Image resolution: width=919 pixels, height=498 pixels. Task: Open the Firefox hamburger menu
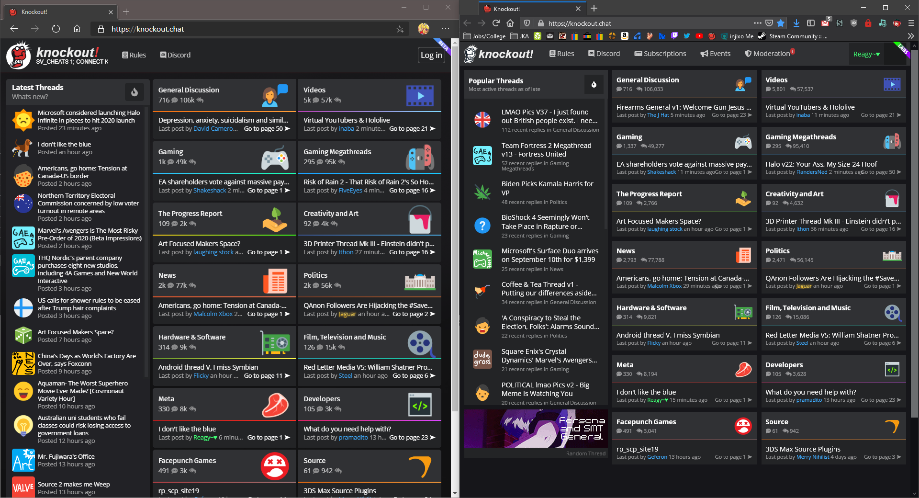pos(911,23)
